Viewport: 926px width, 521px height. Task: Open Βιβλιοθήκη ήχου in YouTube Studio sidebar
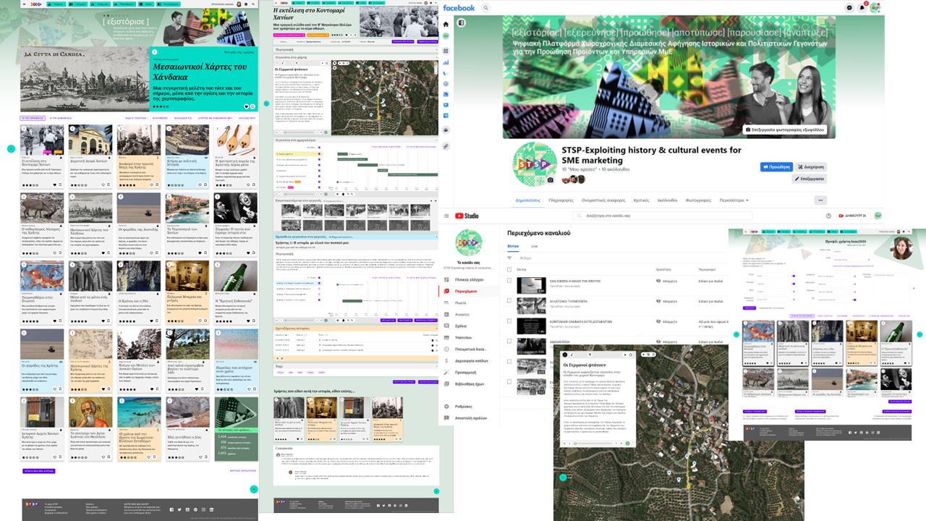469,384
